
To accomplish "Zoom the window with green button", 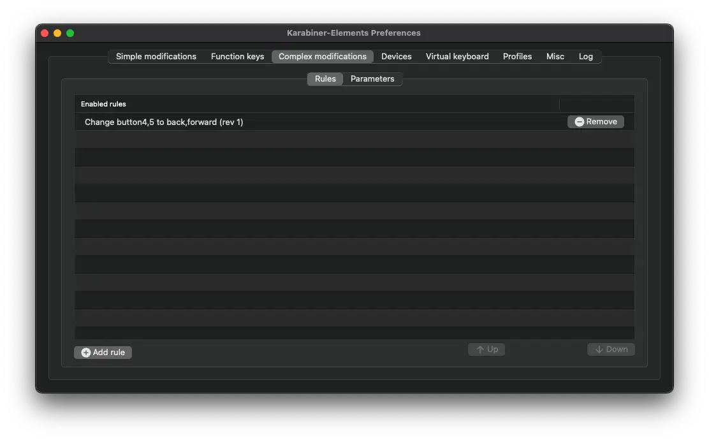I will coord(70,33).
